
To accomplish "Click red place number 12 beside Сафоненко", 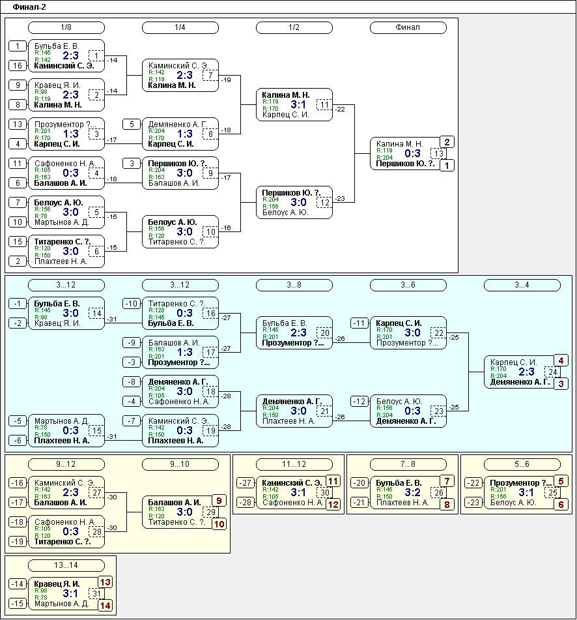I will (x=333, y=505).
